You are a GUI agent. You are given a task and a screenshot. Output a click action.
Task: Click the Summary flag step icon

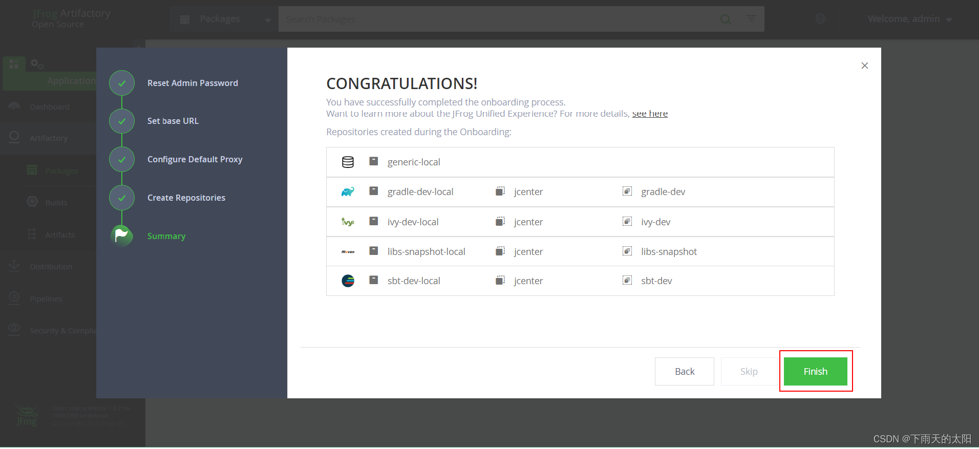pos(122,236)
